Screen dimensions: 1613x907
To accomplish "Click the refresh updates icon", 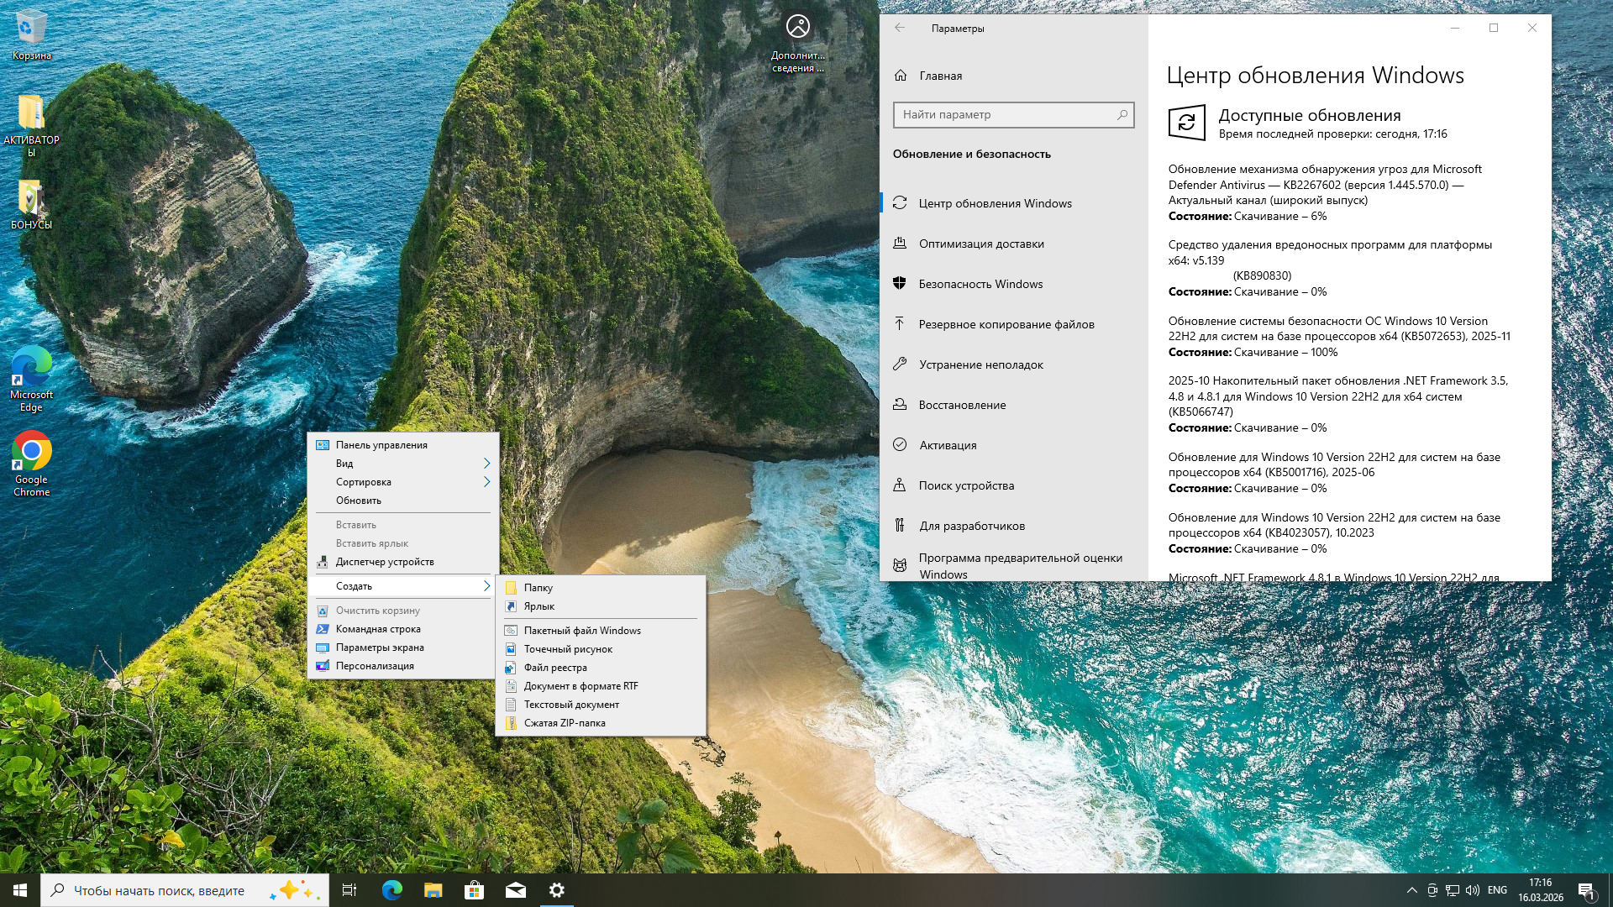I will click(x=1186, y=123).
